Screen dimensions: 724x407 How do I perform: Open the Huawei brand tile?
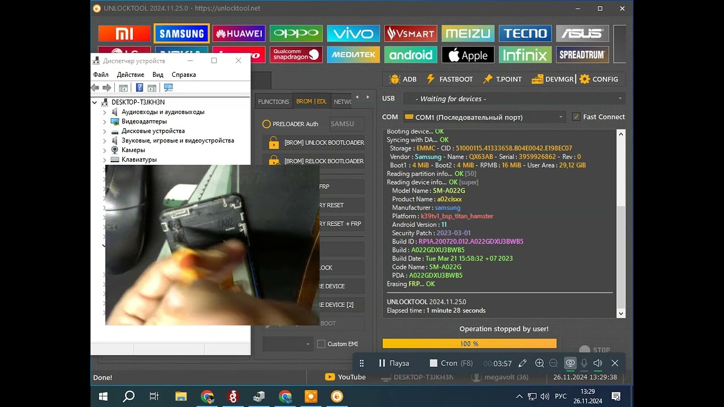[x=239, y=33]
